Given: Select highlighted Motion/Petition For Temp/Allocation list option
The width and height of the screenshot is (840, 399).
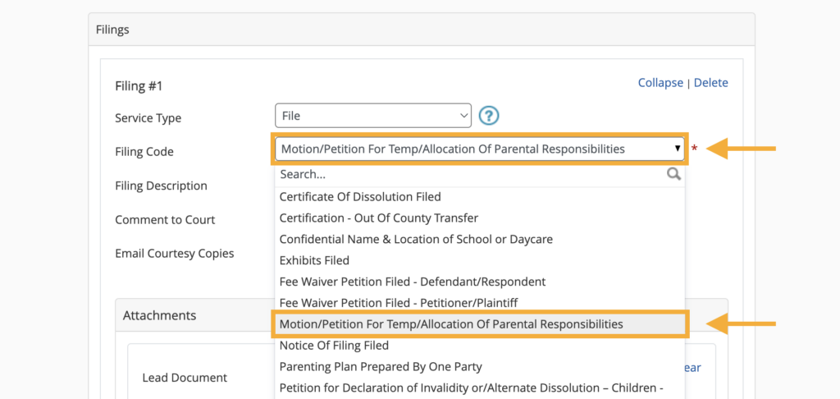Looking at the screenshot, I should pyautogui.click(x=451, y=324).
